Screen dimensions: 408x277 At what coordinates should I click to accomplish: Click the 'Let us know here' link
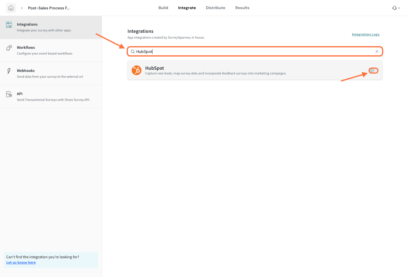pos(21,262)
